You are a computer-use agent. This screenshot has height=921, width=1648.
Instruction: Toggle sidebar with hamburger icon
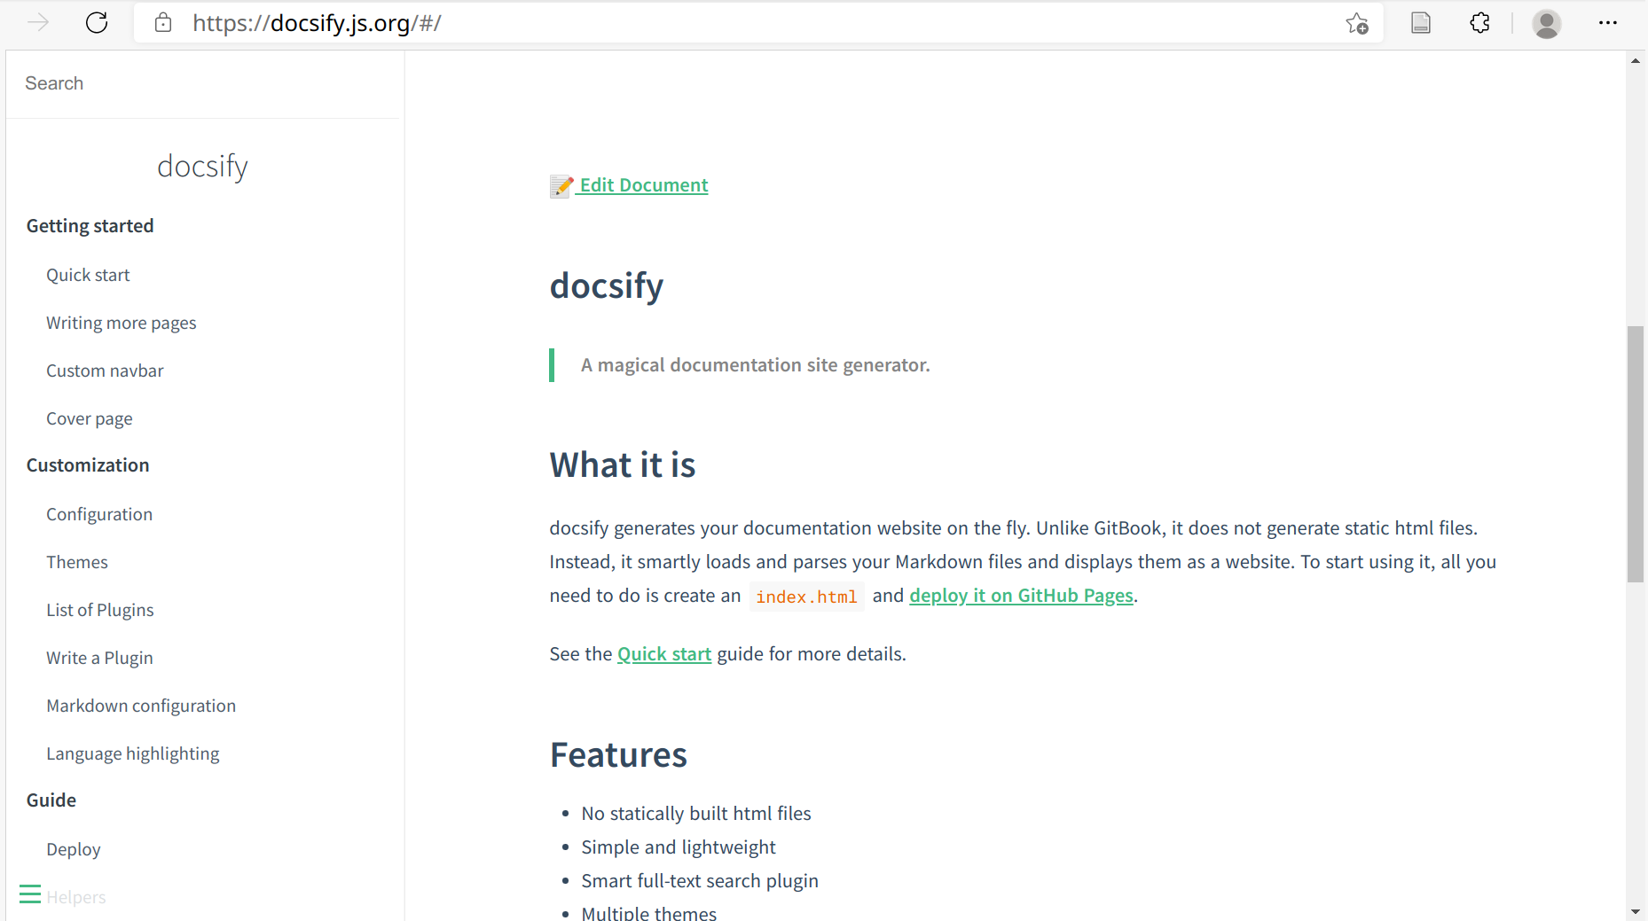pos(30,894)
